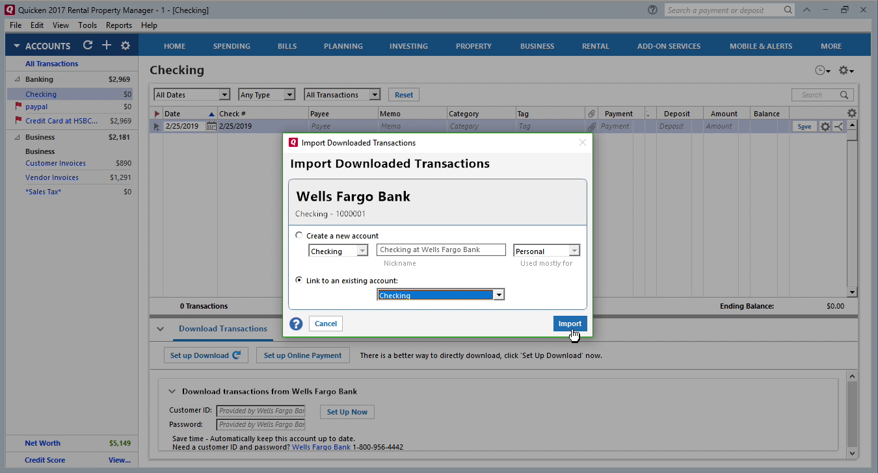Click the help icon in import dialog
The height and width of the screenshot is (473, 878).
pos(296,324)
